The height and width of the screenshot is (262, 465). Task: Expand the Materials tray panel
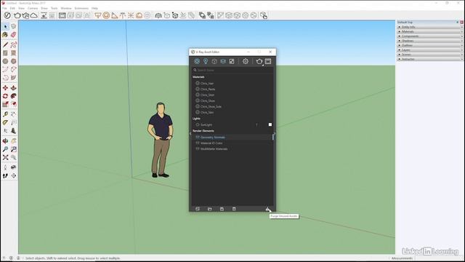(x=429, y=31)
